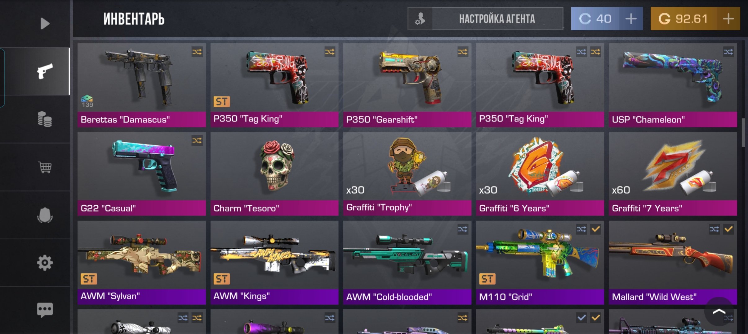
Task: Open the chat speech bubble icon
Action: tap(45, 310)
